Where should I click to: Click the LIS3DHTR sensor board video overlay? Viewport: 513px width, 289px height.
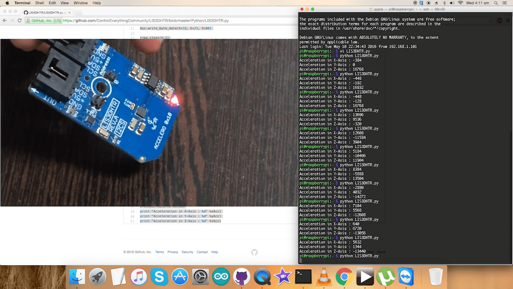click(149, 122)
